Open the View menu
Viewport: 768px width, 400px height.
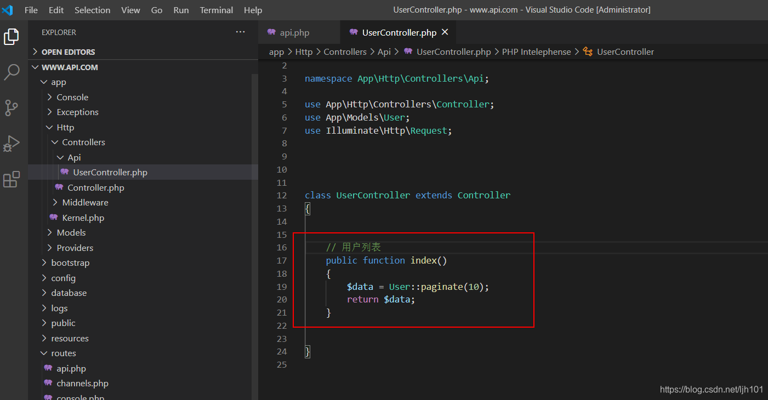tap(130, 10)
